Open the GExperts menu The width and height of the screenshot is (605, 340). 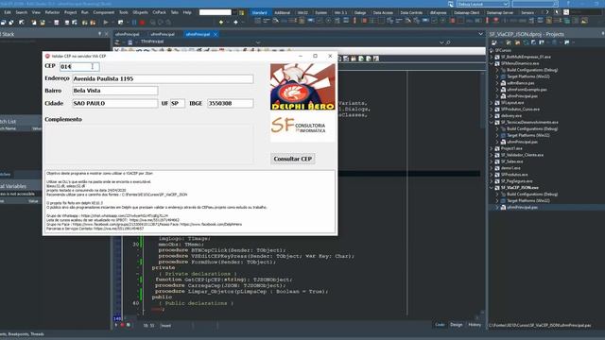(140, 12)
